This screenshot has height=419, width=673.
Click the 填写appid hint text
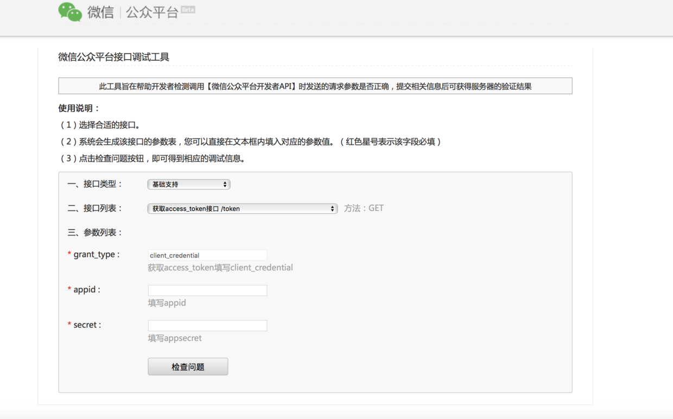[167, 303]
